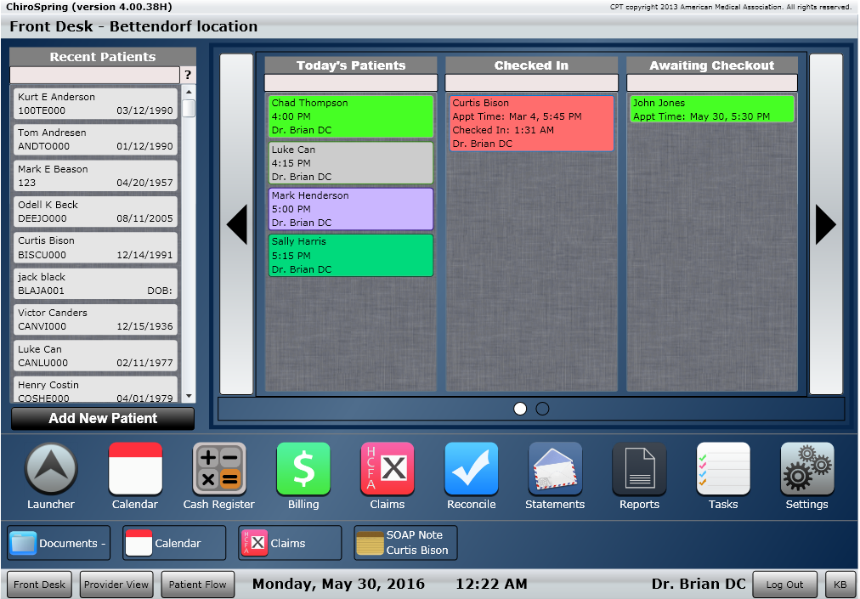860x599 pixels.
Task: Open the Settings icon
Action: [x=806, y=468]
